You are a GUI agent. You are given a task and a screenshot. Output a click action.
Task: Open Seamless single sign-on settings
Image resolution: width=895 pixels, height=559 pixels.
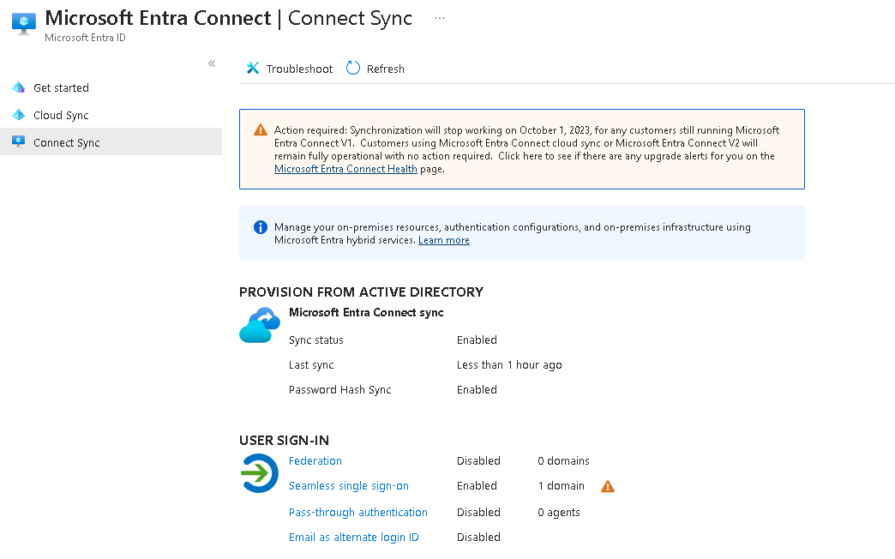coord(349,486)
